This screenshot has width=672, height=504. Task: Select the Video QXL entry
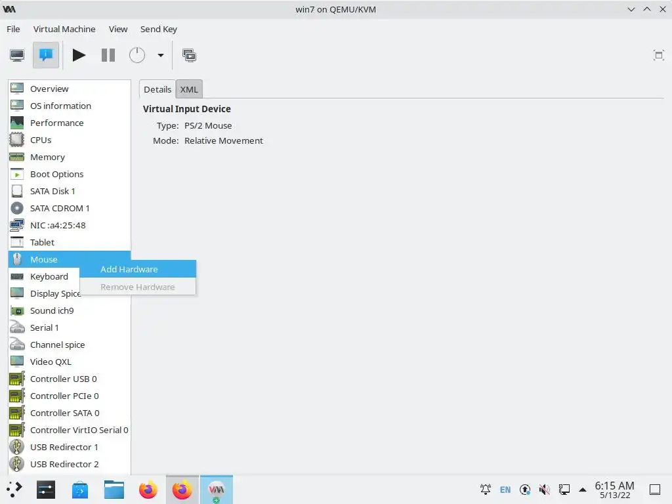click(x=70, y=362)
